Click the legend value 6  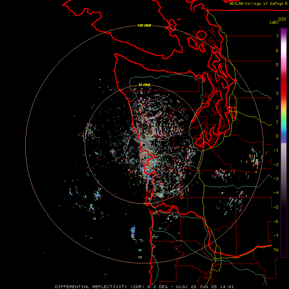[277, 50]
